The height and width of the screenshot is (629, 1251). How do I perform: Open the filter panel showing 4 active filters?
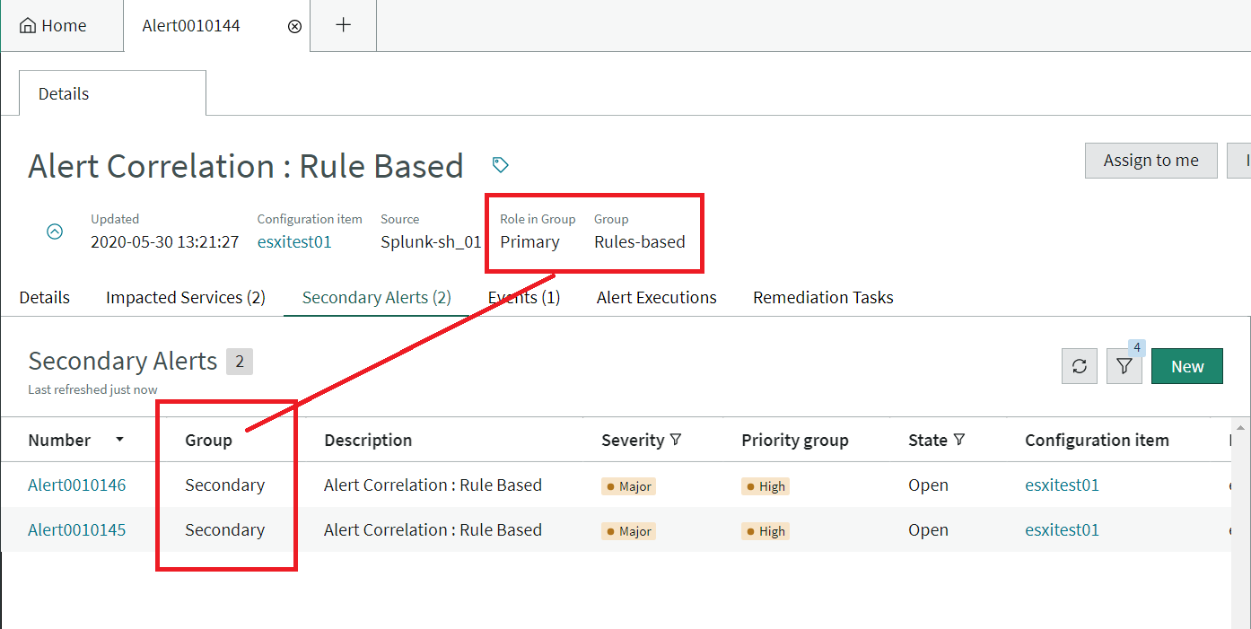click(x=1124, y=366)
